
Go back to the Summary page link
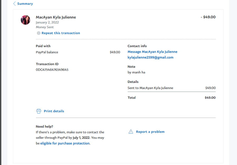tap(25, 4)
